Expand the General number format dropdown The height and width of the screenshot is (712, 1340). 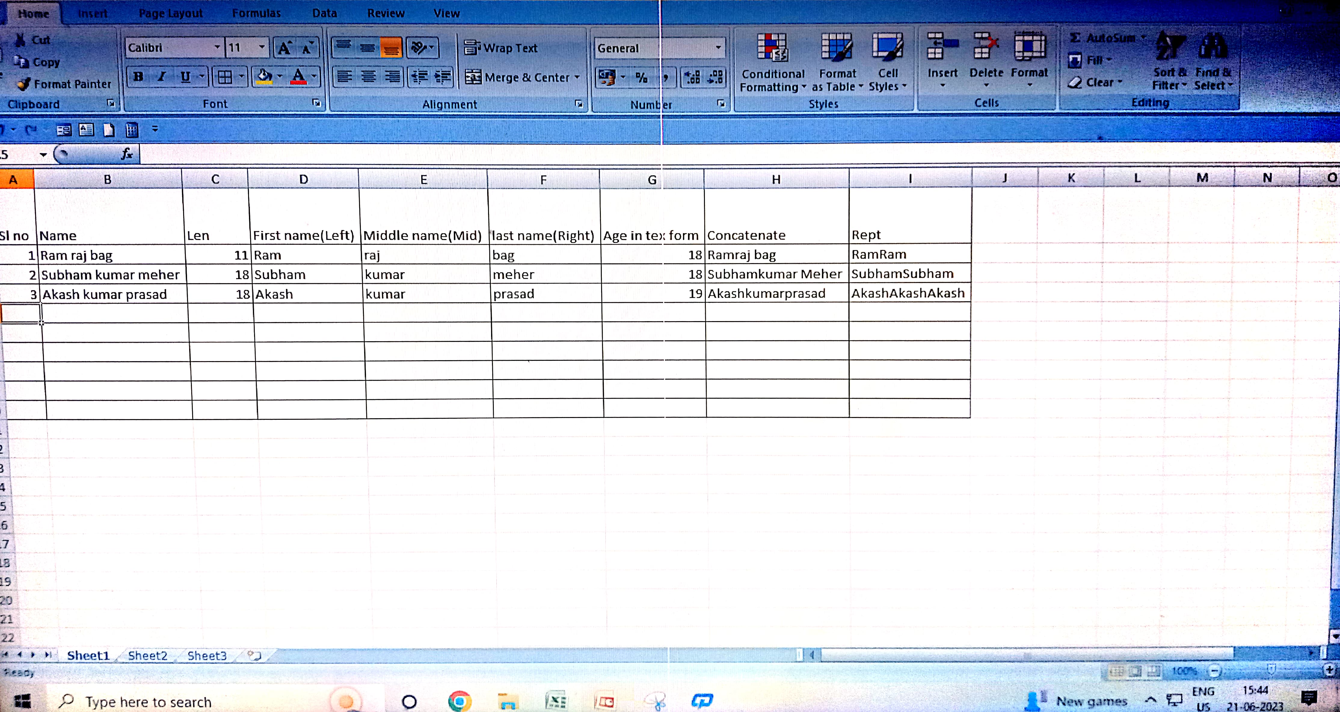tap(718, 48)
